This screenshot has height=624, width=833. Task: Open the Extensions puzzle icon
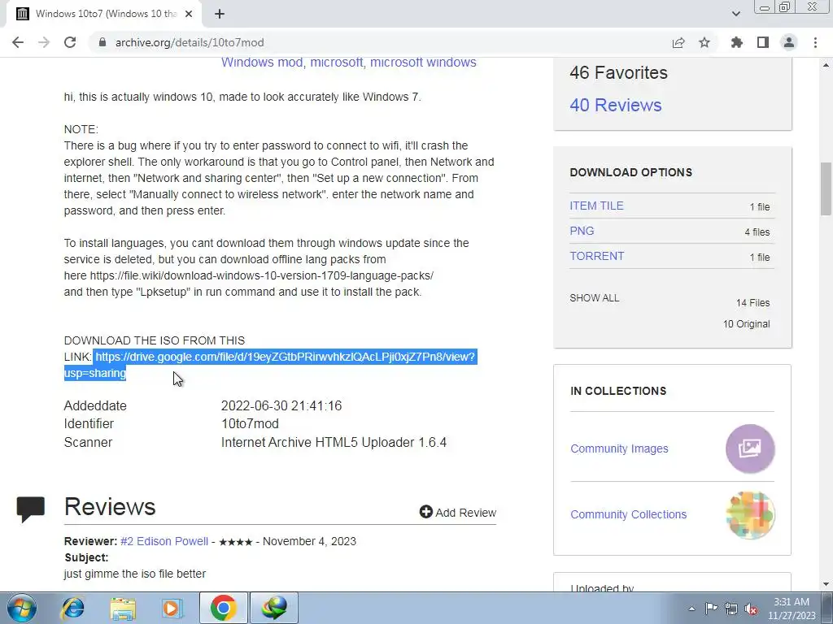point(736,42)
